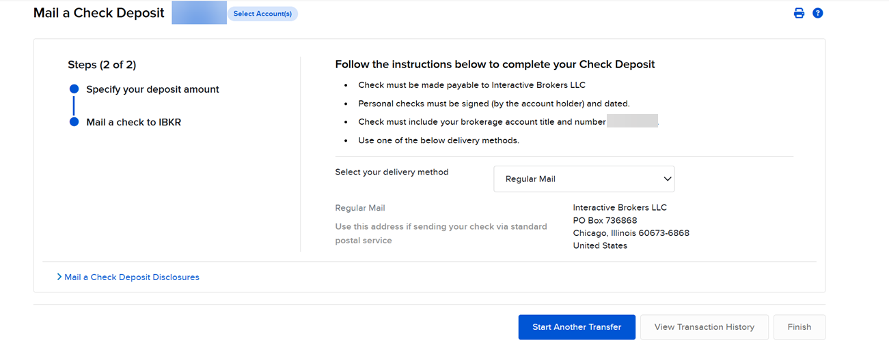Select the Mail a check to IBKR step
The width and height of the screenshot is (889, 364).
133,122
